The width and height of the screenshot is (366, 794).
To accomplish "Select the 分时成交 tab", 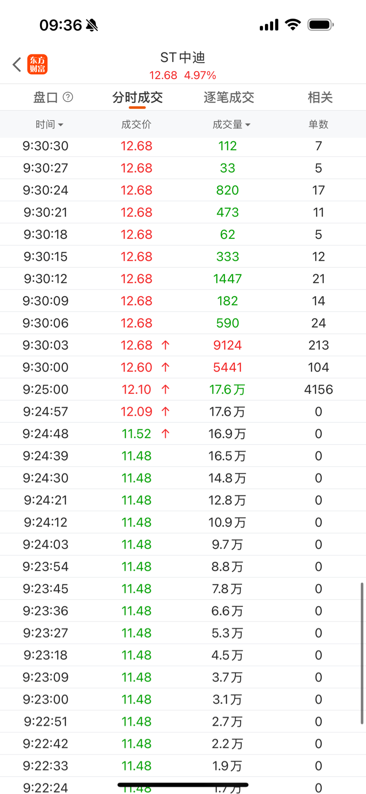I will point(137,98).
